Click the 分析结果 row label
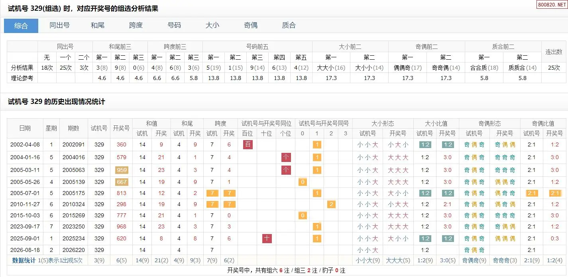Screen dimensions: 568x277 22,68
